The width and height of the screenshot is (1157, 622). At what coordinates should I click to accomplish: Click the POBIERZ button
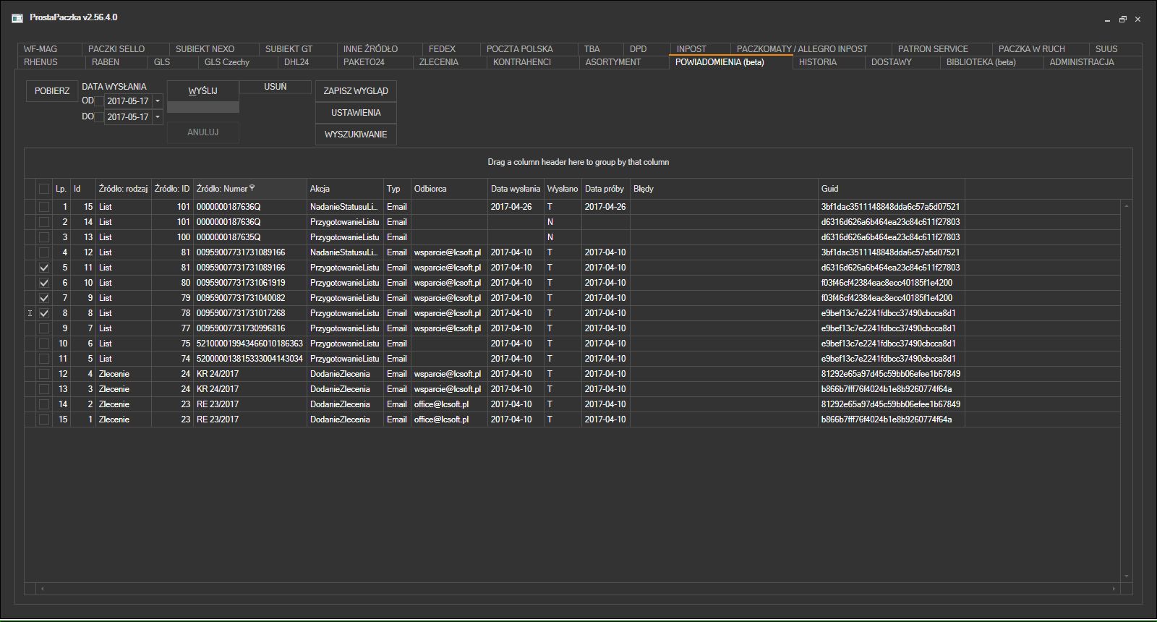(52, 91)
